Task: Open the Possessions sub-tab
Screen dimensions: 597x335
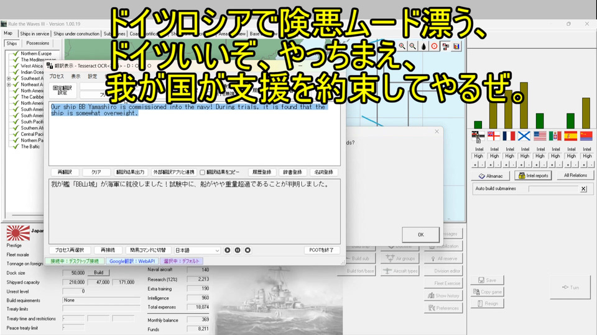Action: 38,43
